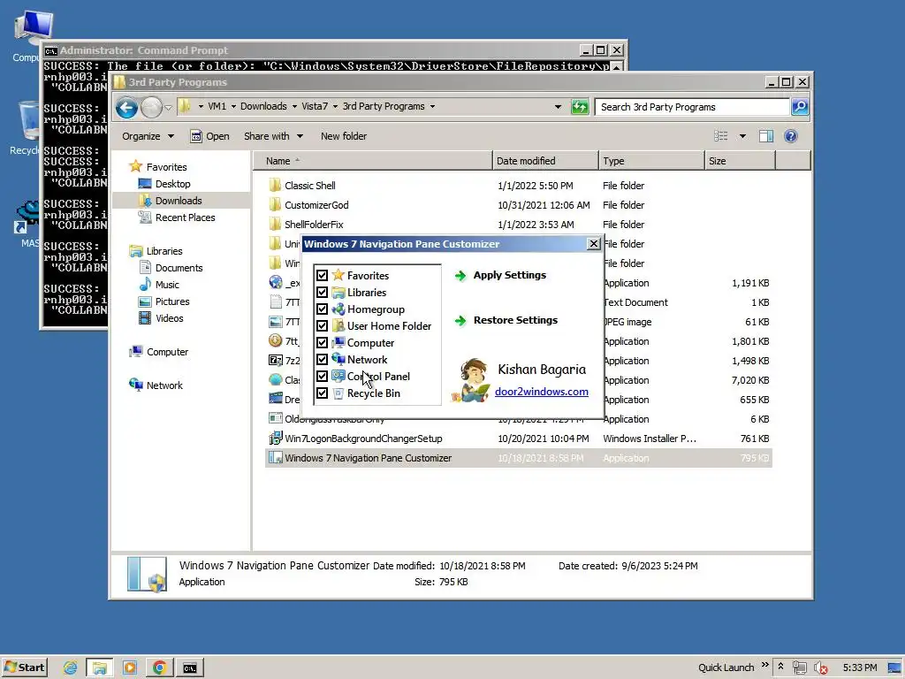Click the search magnifier icon

tap(800, 107)
